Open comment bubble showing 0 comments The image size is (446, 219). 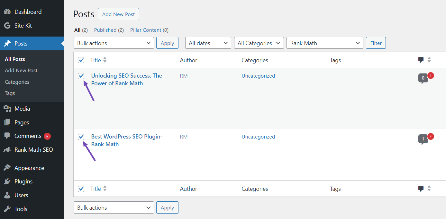click(423, 78)
